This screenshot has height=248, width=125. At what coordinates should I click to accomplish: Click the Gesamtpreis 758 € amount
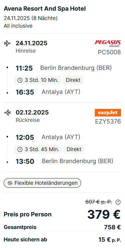click(x=112, y=227)
